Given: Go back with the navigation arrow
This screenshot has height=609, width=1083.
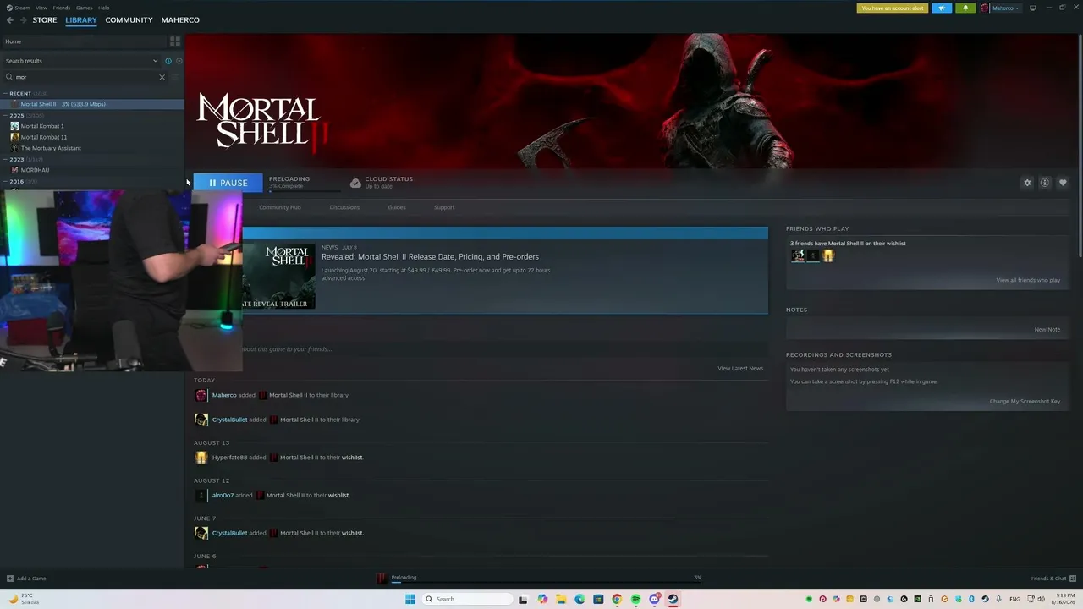Looking at the screenshot, I should point(10,20).
